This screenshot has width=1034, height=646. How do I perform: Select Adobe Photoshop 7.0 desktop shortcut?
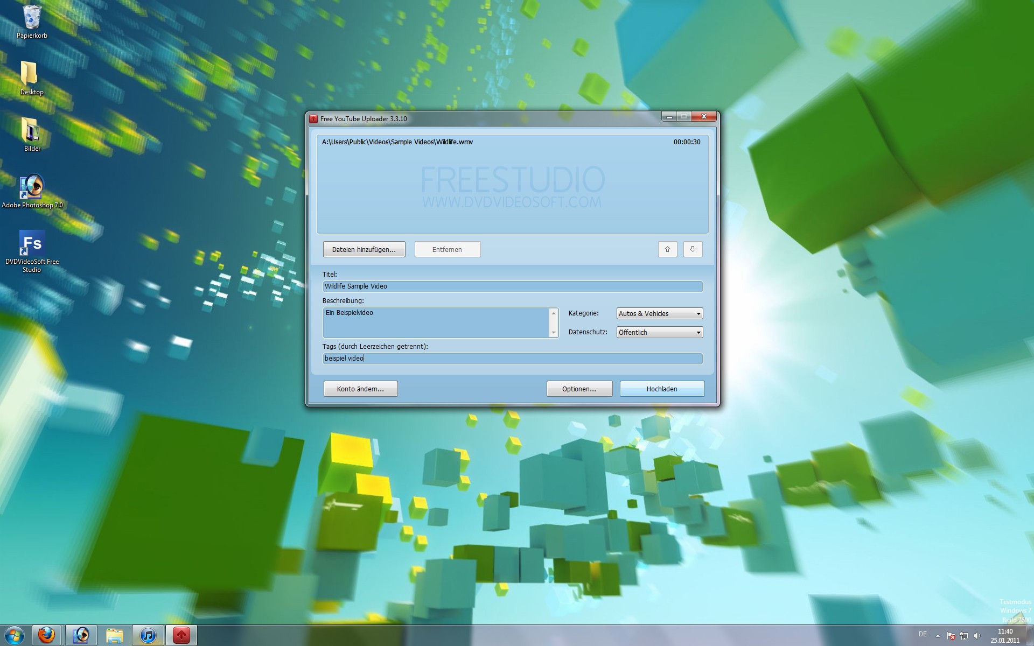[32, 191]
